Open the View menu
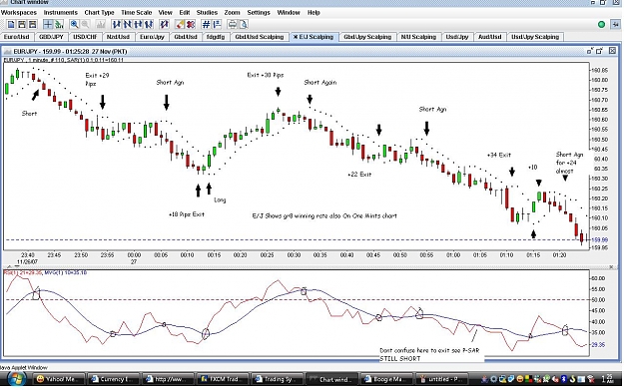This screenshot has height=390, width=624. [x=165, y=12]
